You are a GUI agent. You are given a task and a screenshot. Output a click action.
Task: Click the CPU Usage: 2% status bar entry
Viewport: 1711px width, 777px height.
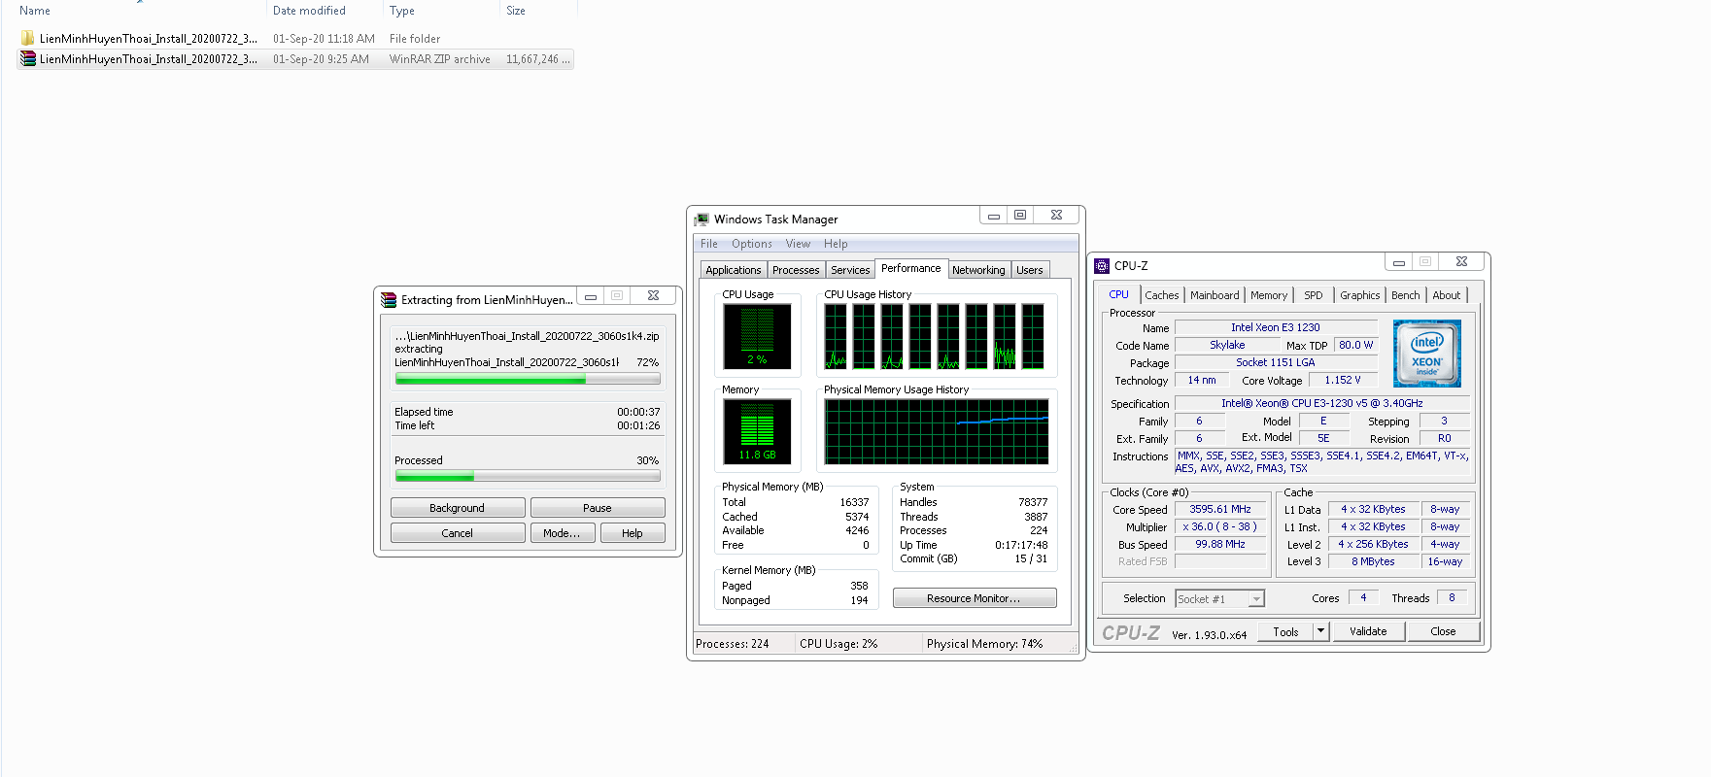pos(838,644)
